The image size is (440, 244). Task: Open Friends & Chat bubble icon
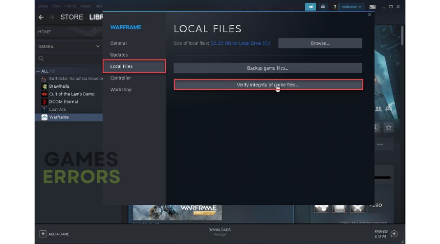pyautogui.click(x=394, y=234)
